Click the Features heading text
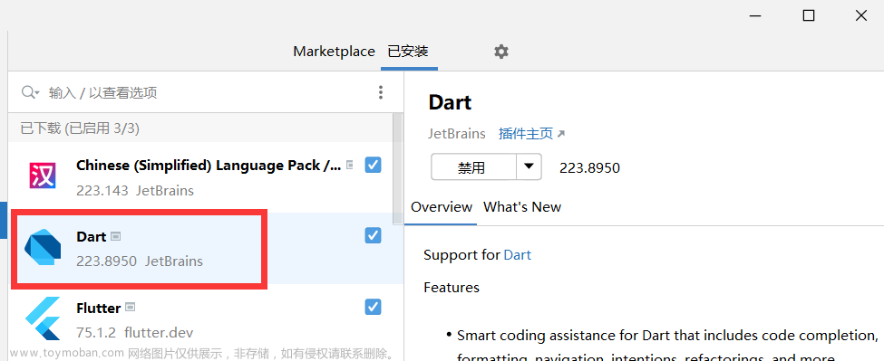The image size is (884, 361). click(452, 288)
